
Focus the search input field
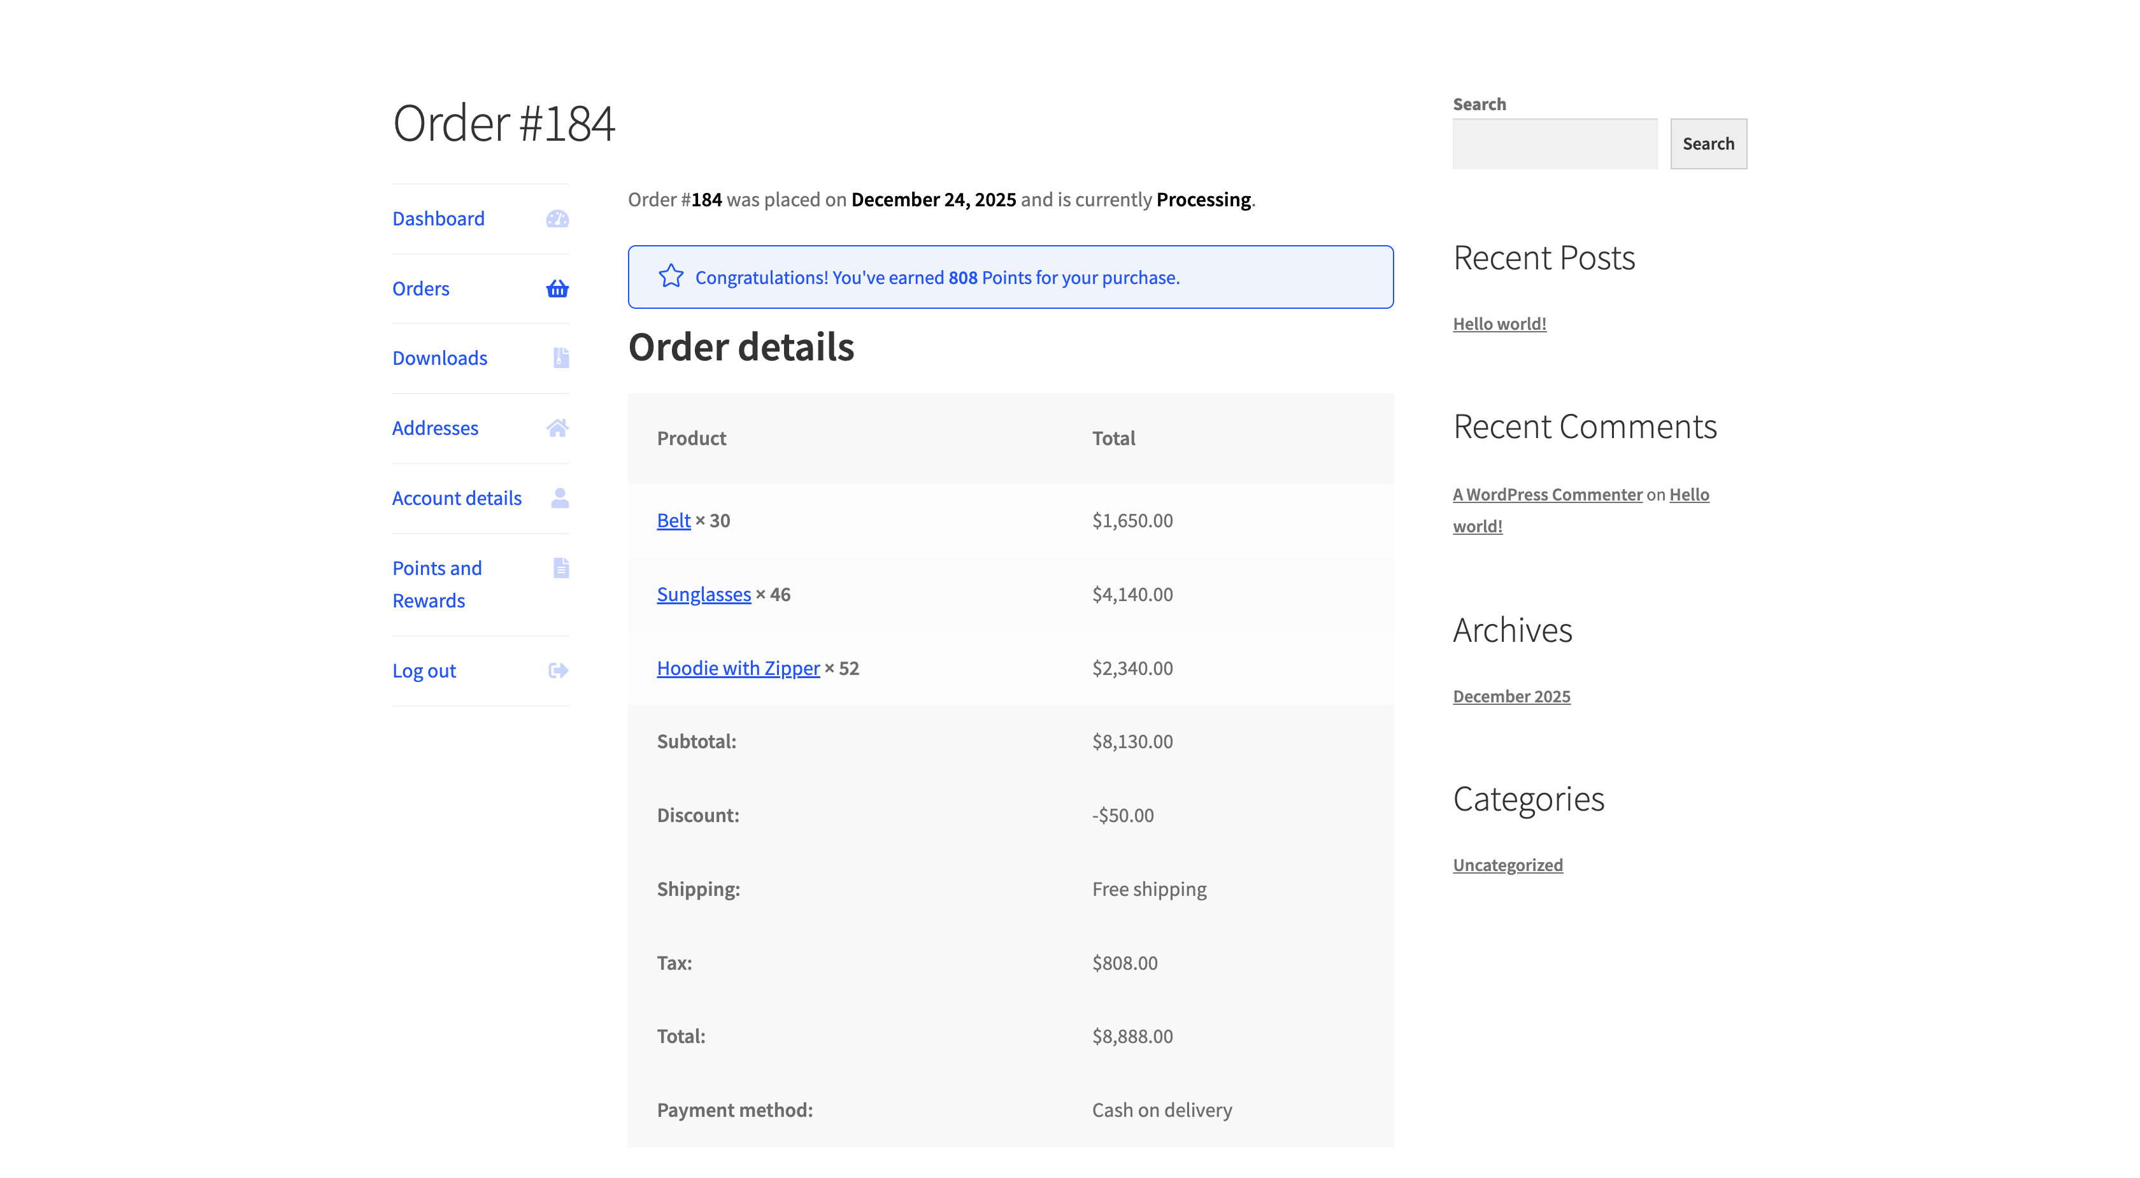(1554, 144)
